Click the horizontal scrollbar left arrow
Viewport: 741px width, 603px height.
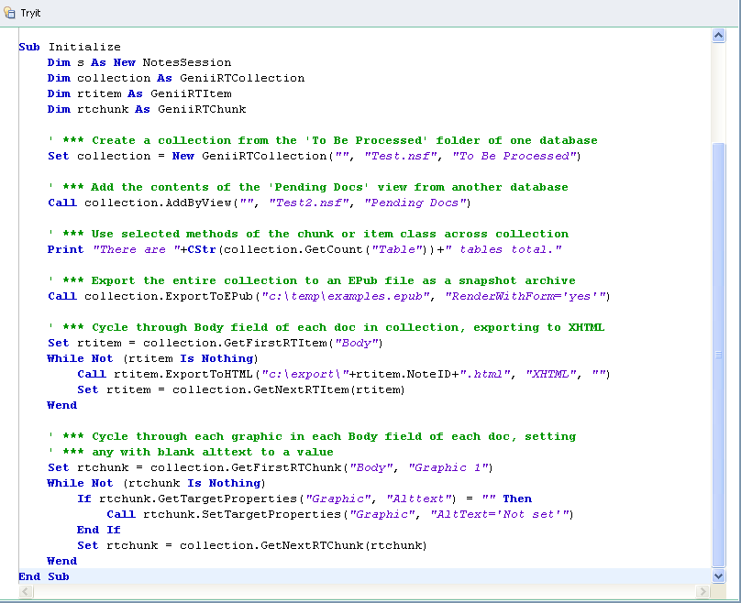tap(25, 592)
